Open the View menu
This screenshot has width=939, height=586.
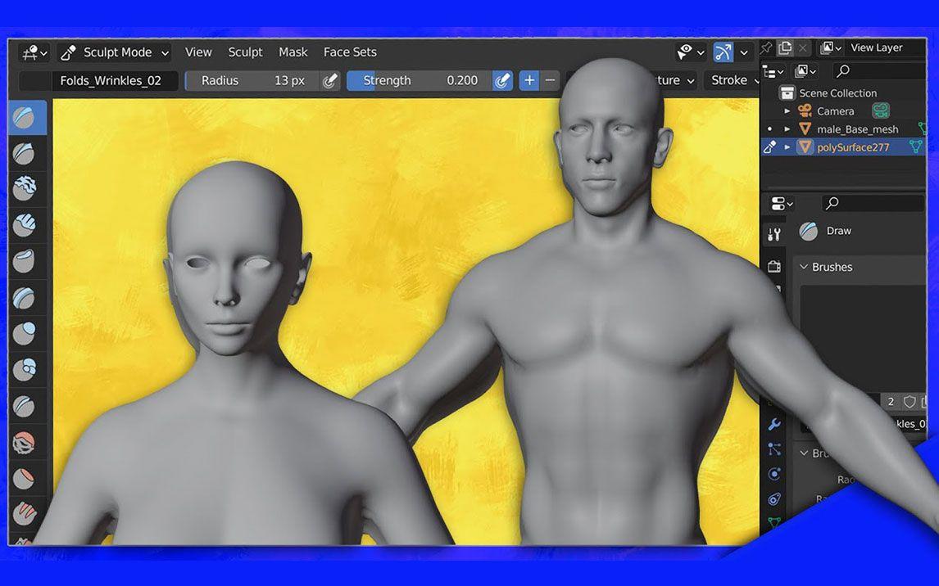(x=198, y=52)
